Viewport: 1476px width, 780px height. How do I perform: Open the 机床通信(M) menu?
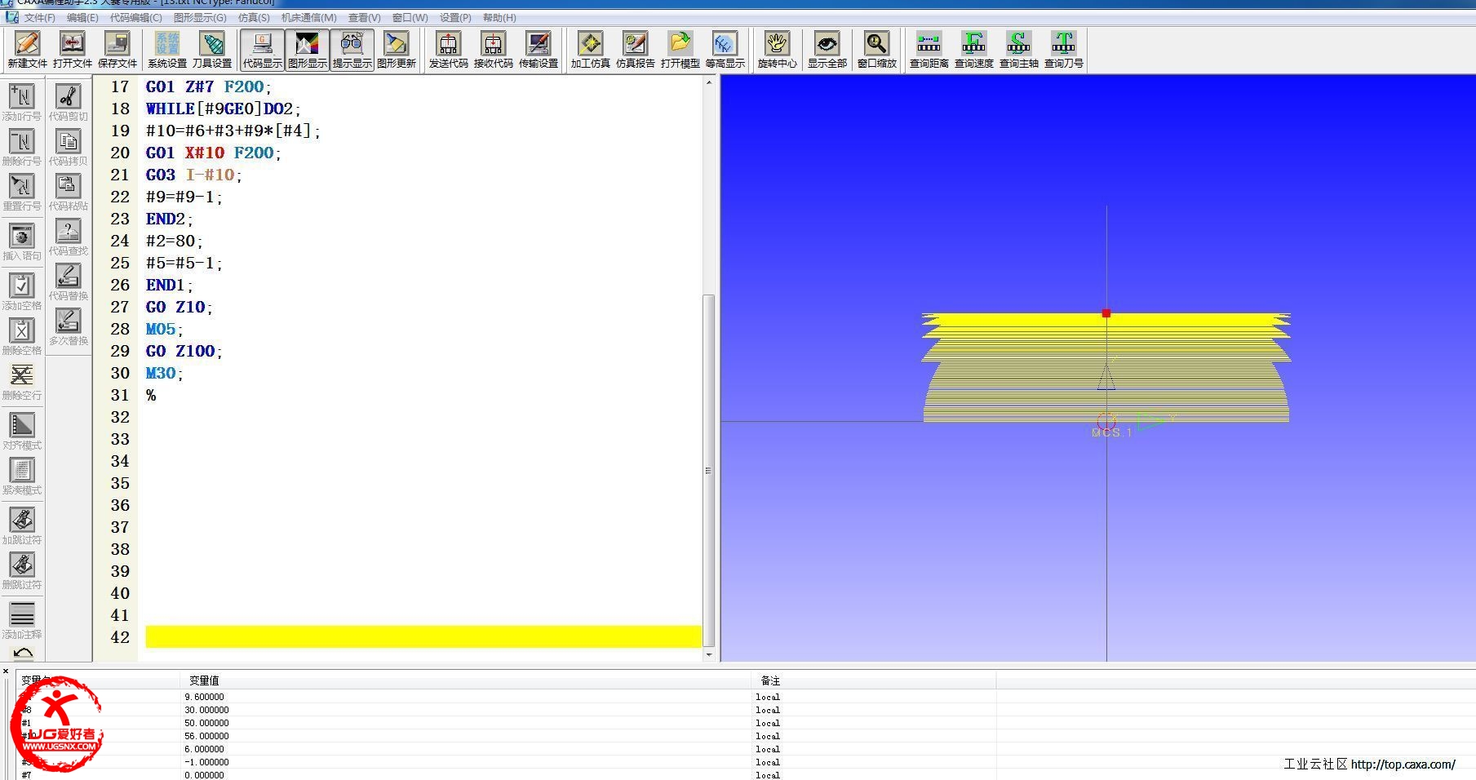308,17
